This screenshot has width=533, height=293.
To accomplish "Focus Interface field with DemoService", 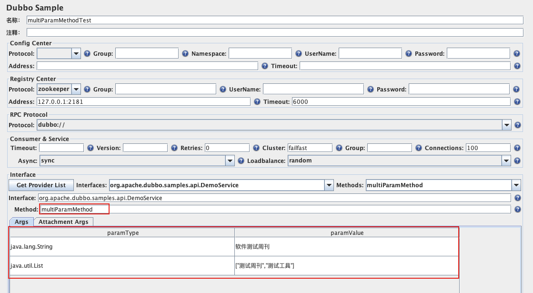I will 274,198.
